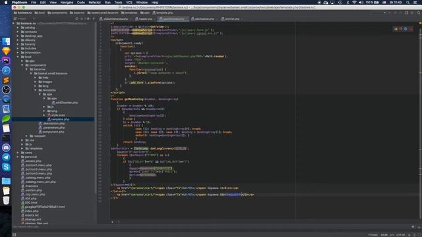This screenshot has height=237, width=422.
Task: Open Finder from the Dock
Action: click(6, 41)
